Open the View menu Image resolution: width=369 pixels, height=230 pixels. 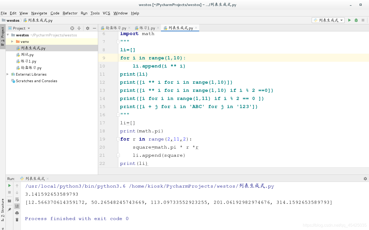pos(24,13)
